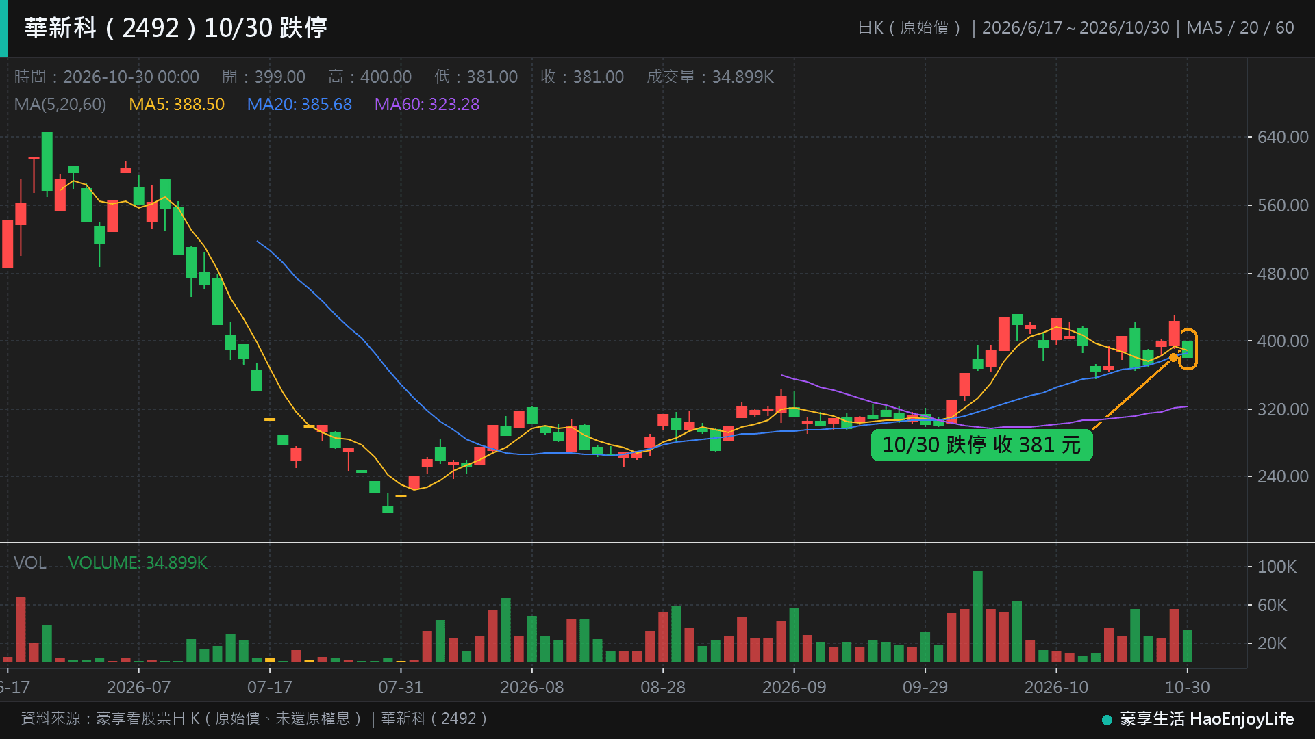Click the tallest green volume bar in early October
Image resolution: width=1315 pixels, height=739 pixels.
pos(977,616)
